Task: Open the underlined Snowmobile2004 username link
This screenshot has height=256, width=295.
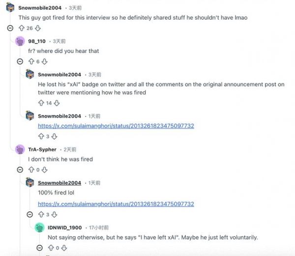Action: (x=59, y=183)
